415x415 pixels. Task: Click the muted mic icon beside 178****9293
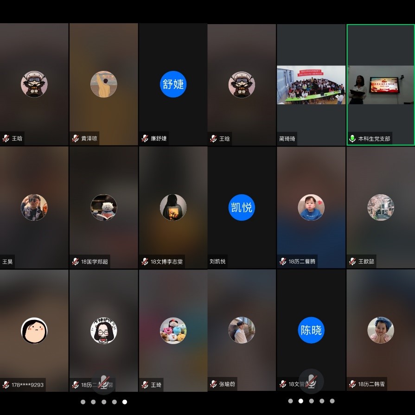click(x=6, y=384)
